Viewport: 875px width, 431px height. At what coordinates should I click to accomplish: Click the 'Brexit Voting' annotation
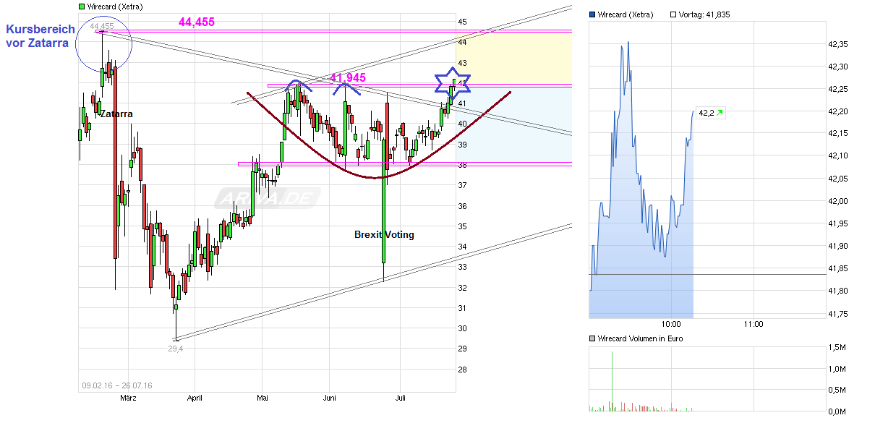click(384, 234)
